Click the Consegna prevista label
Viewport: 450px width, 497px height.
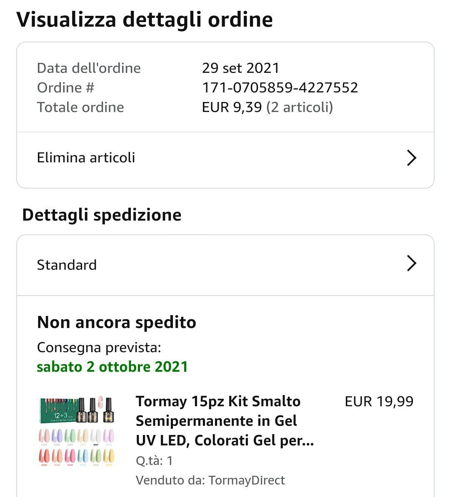coord(99,347)
